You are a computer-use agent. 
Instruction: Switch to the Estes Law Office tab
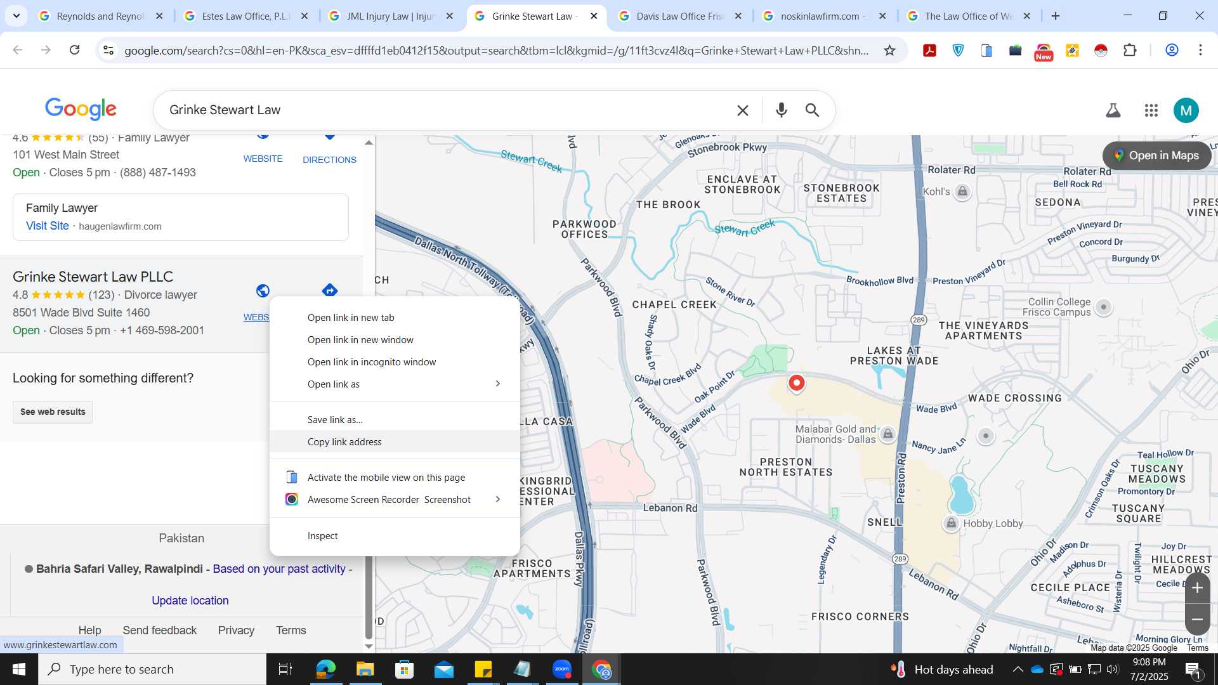tap(245, 16)
